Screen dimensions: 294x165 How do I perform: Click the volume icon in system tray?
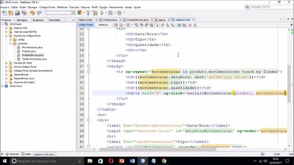[x=266, y=161]
